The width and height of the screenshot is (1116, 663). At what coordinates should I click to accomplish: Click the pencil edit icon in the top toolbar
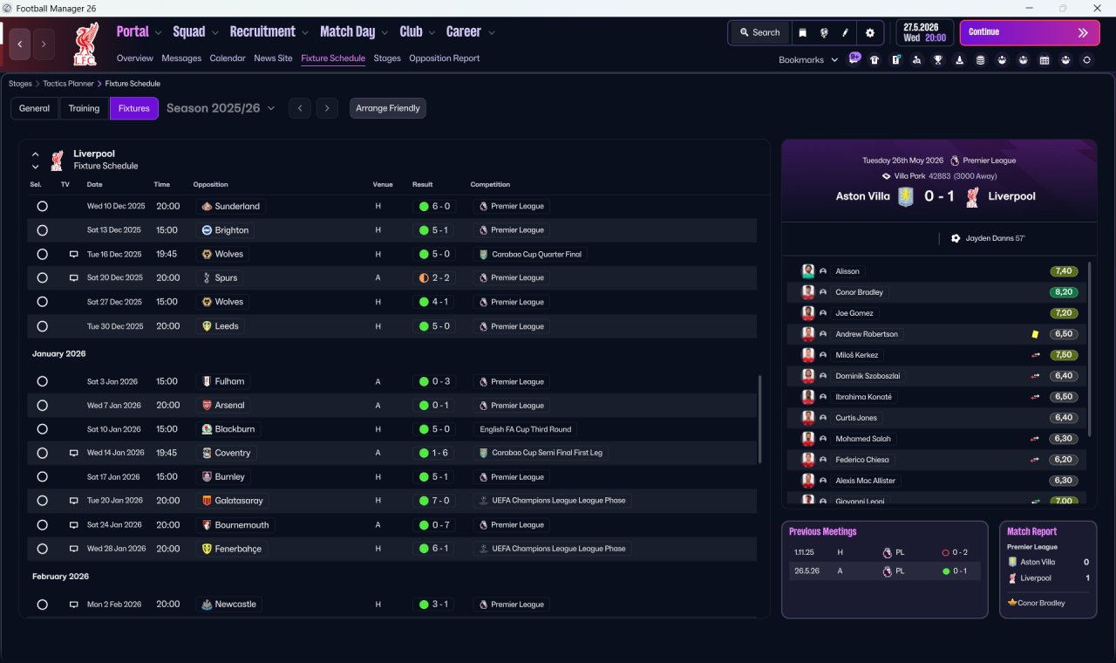coord(845,32)
